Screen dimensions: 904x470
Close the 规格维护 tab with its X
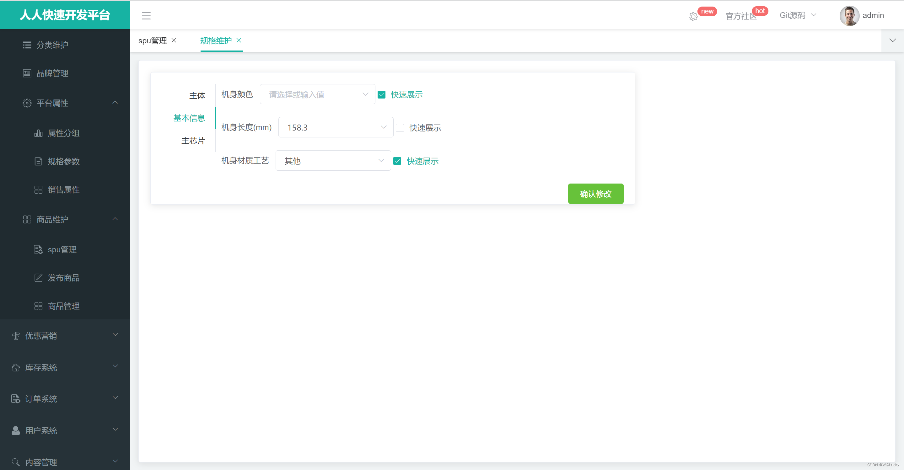pos(239,40)
